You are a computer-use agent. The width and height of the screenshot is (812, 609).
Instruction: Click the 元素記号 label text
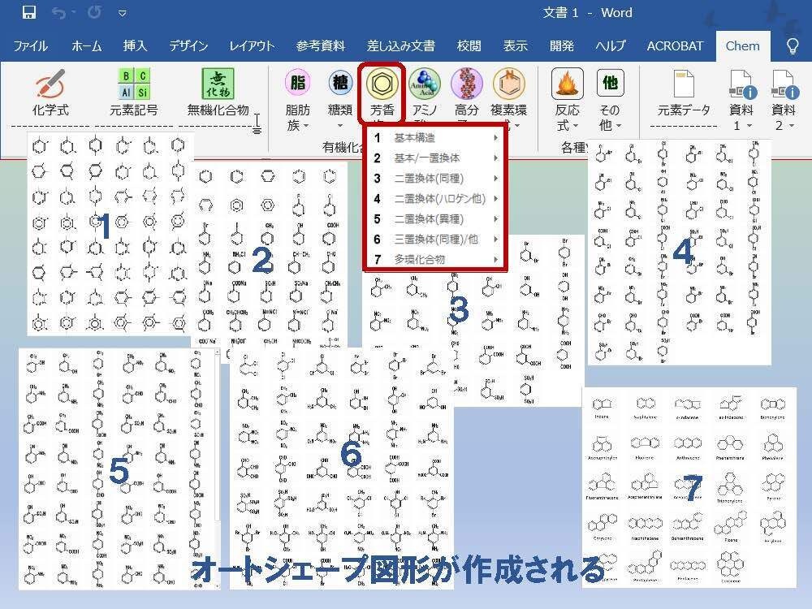[134, 110]
